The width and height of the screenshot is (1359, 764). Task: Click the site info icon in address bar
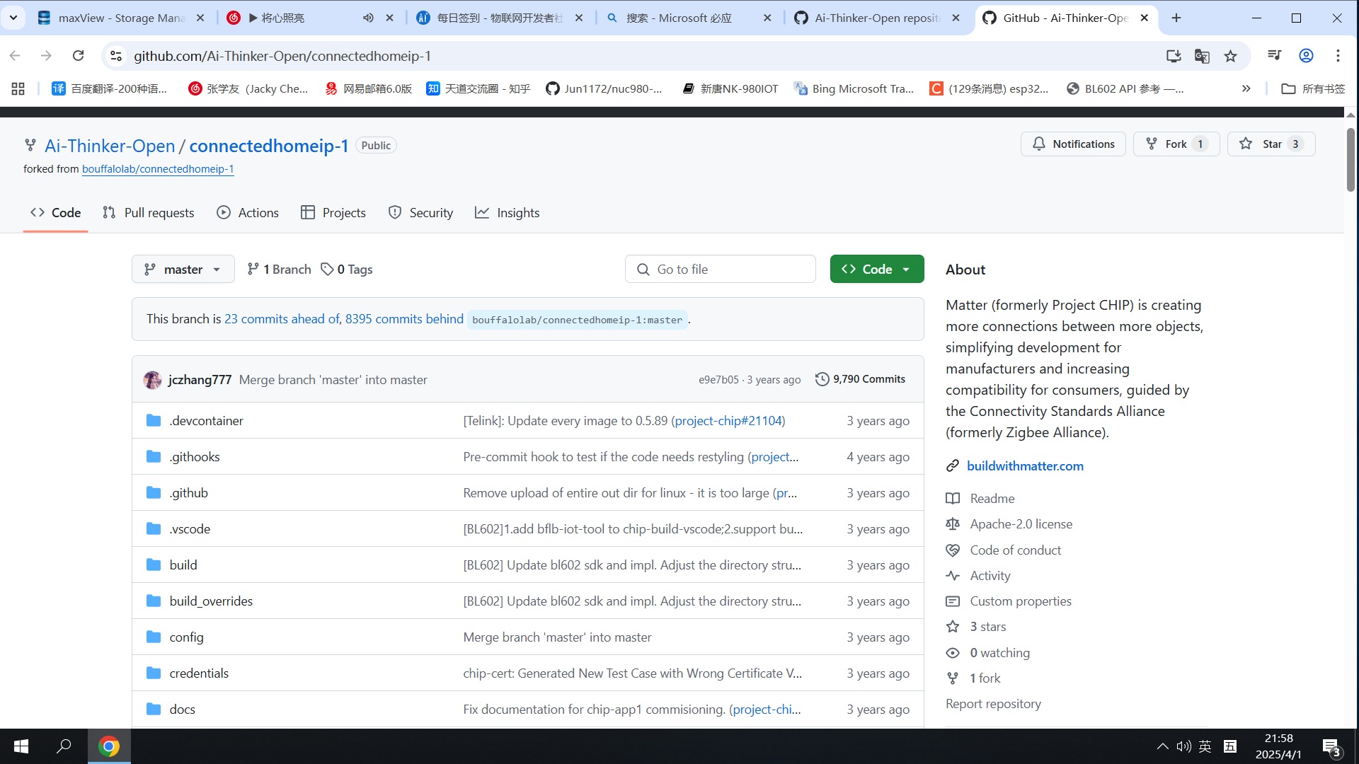click(117, 56)
